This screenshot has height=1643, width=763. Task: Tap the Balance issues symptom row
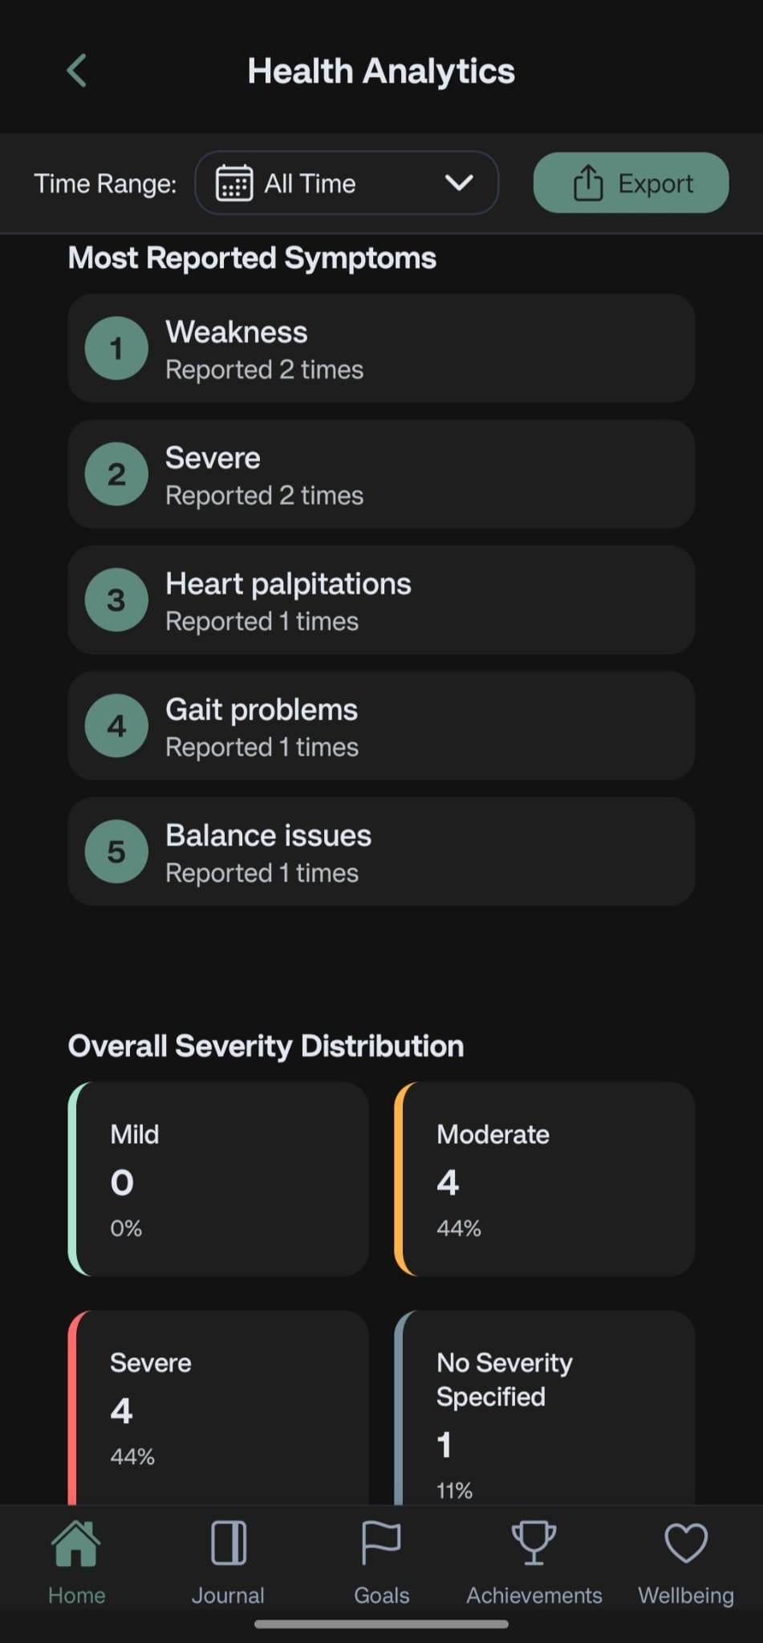point(381,852)
